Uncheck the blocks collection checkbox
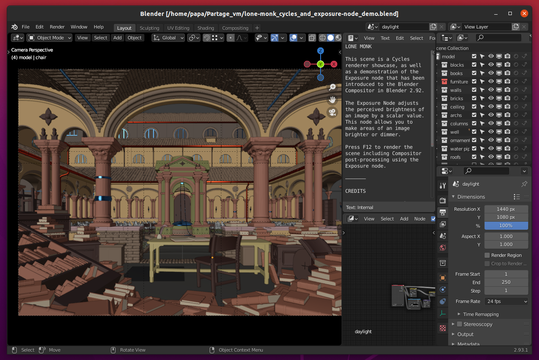 (474, 65)
